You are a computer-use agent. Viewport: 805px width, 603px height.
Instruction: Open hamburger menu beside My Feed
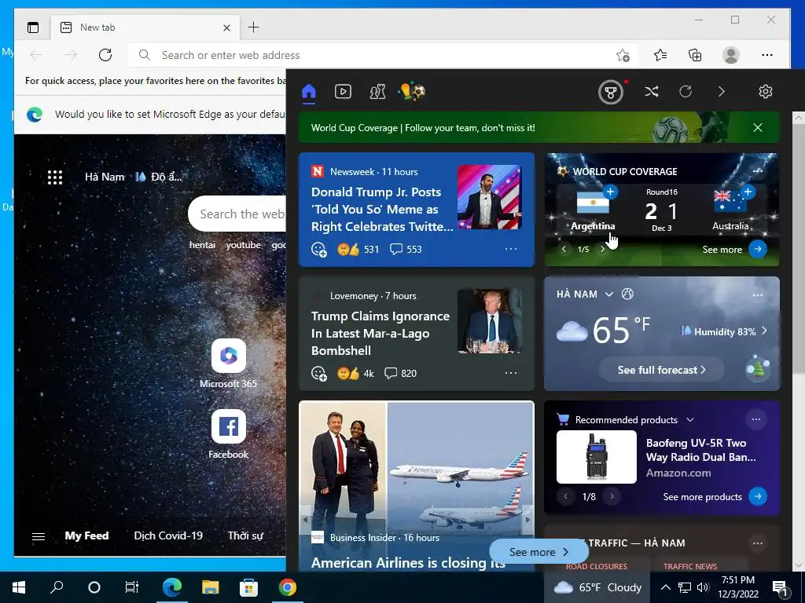(x=39, y=536)
